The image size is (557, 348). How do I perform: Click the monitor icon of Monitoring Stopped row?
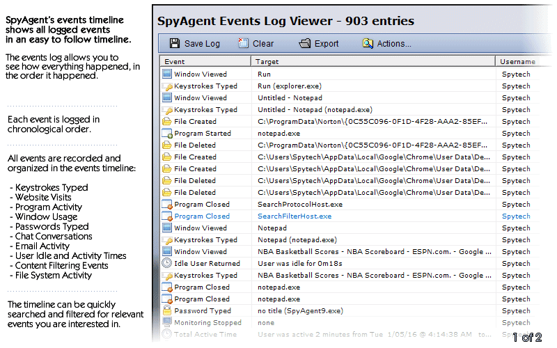click(166, 322)
